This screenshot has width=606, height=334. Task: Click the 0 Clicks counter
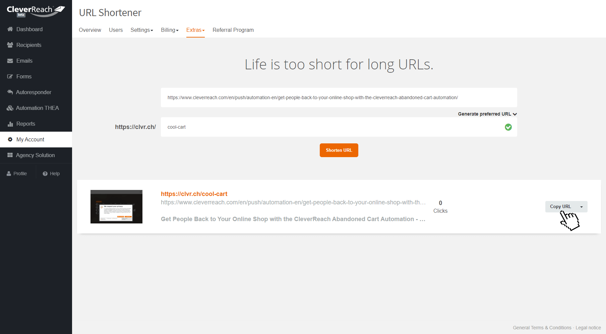pyautogui.click(x=440, y=207)
